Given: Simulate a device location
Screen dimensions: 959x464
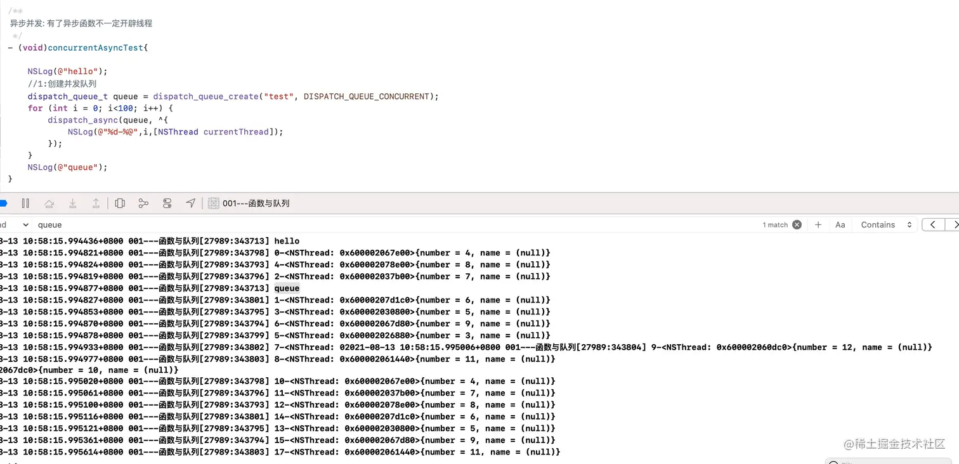Looking at the screenshot, I should pos(190,203).
